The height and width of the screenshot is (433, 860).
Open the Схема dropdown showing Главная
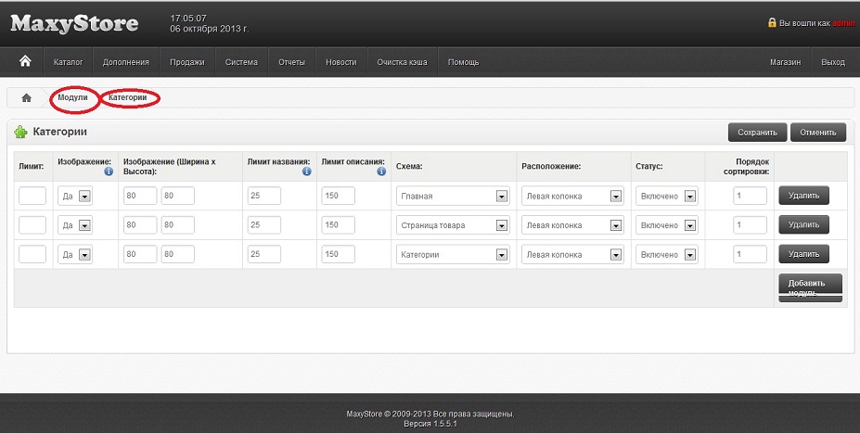[x=453, y=197]
